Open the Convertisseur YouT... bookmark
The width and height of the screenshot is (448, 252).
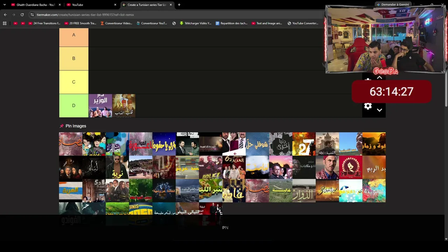pyautogui.click(x=152, y=23)
